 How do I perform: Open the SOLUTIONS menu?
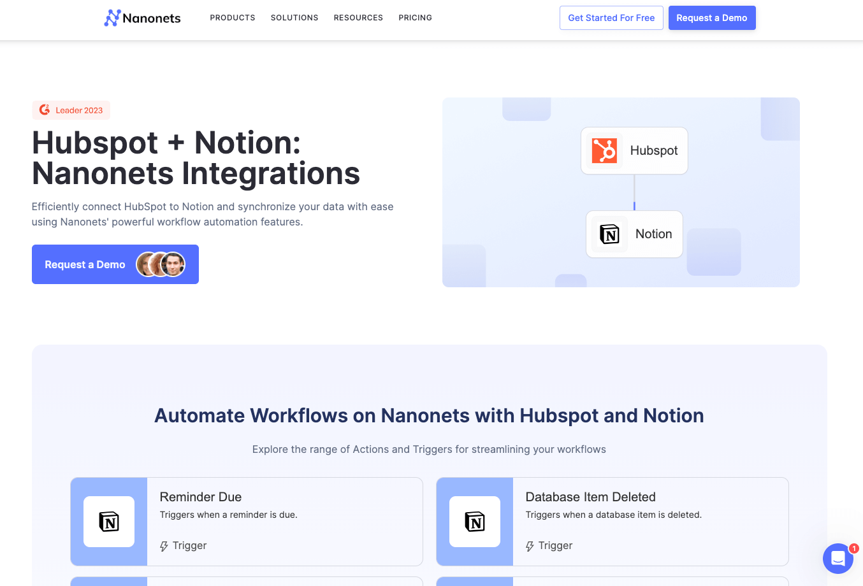294,18
